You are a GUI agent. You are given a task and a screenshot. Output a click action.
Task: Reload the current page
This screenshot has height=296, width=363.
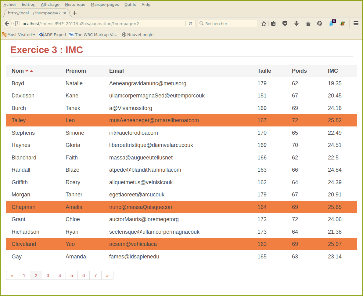tap(190, 24)
